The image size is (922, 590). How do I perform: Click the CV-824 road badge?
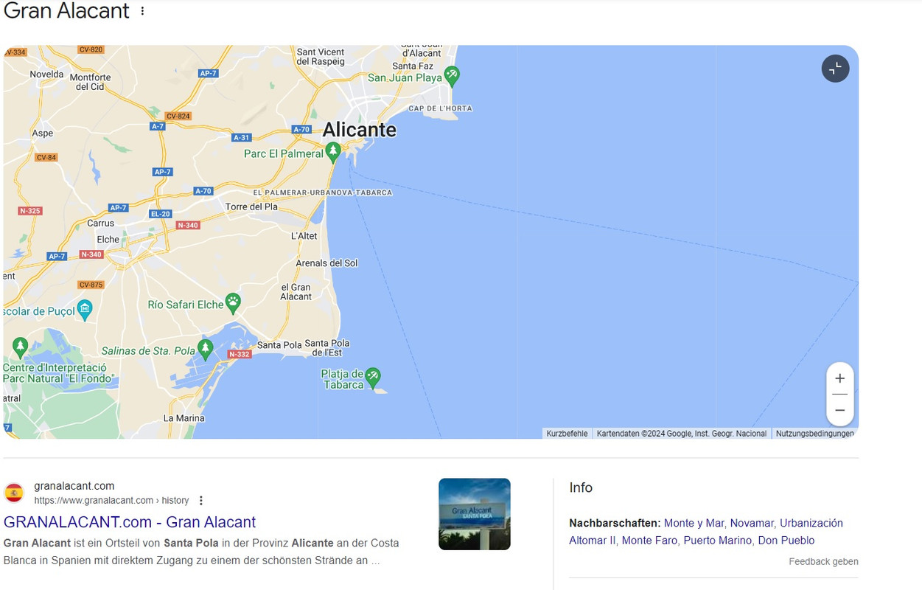click(x=178, y=116)
